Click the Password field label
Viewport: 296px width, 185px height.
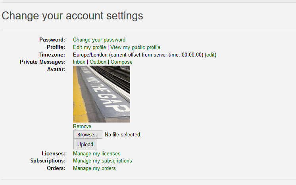52,40
